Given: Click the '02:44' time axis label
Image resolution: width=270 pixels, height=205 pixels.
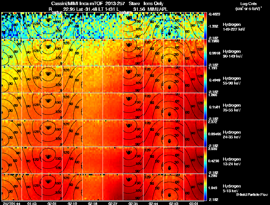Looking at the screenshot, I should pos(153,203).
